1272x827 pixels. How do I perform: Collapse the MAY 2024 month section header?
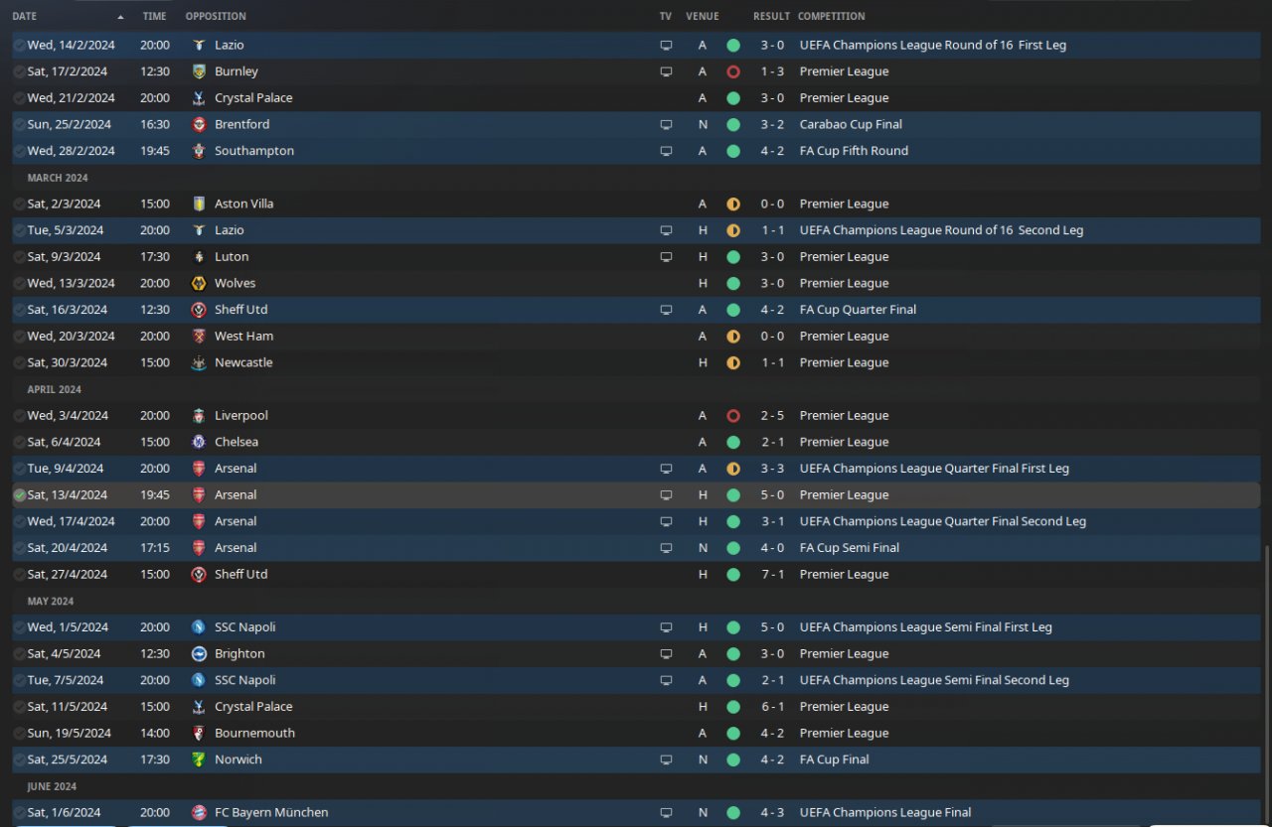(50, 601)
